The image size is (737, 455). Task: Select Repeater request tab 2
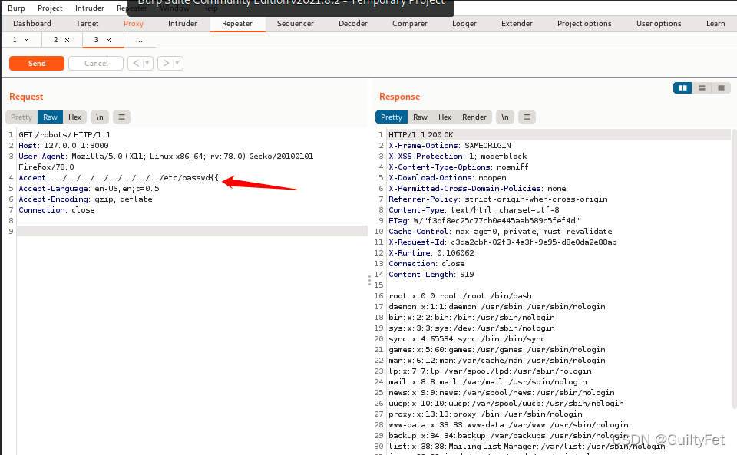tap(55, 40)
